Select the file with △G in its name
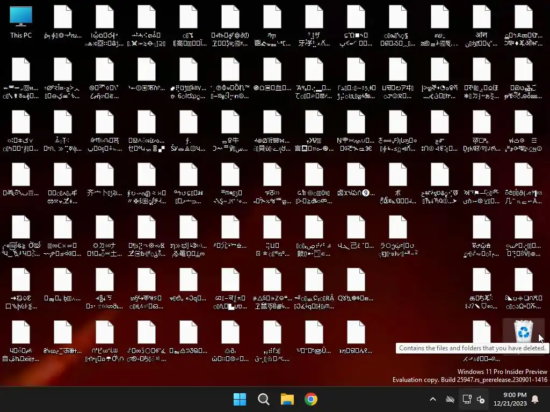 tap(272, 289)
